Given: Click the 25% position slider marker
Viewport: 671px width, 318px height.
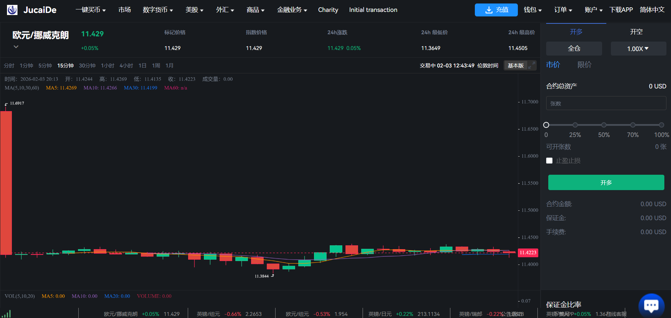Looking at the screenshot, I should point(575,125).
